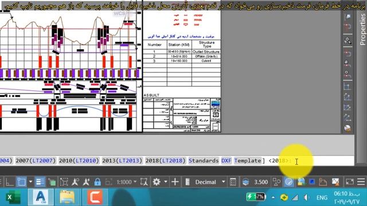Click icon left of the clean screen button
Image resolution: width=367 pixels, height=206 pixels.
[335, 182]
